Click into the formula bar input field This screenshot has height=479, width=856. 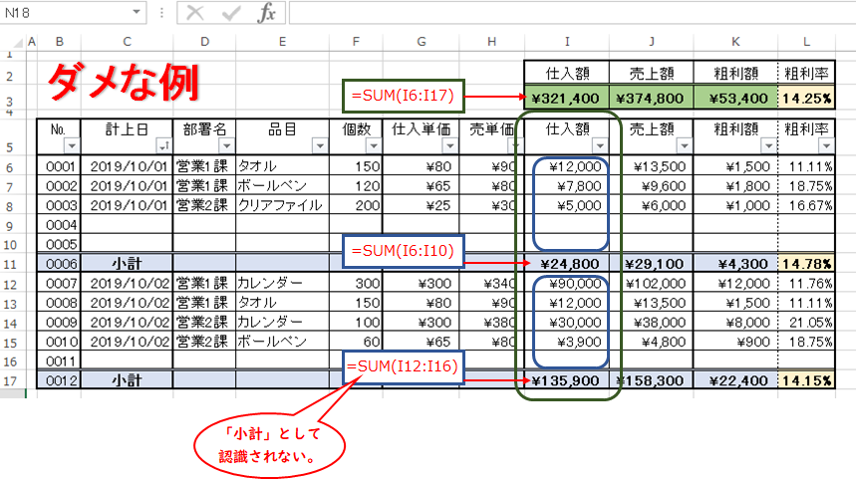point(568,14)
